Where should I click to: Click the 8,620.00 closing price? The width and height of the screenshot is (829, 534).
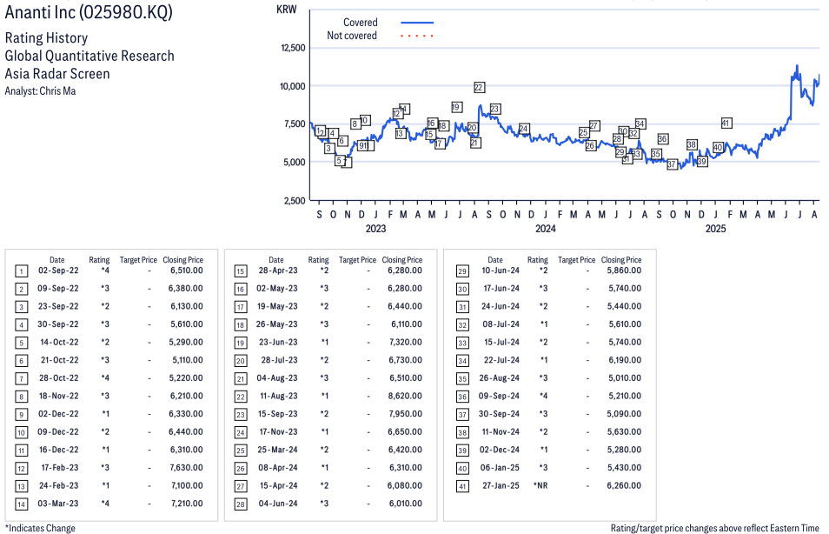406,396
